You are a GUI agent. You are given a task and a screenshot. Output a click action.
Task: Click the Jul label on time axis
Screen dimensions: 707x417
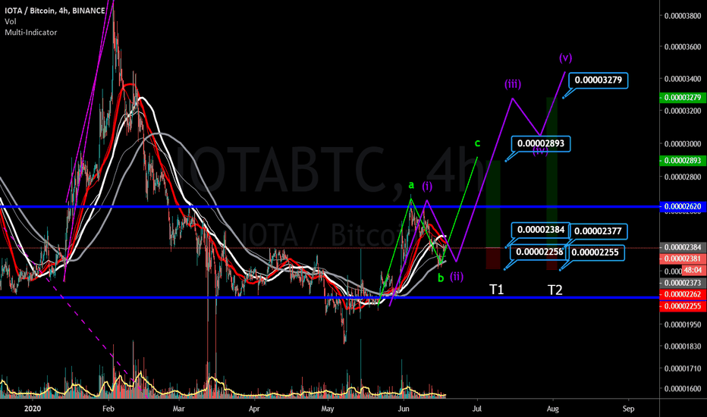(x=477, y=409)
